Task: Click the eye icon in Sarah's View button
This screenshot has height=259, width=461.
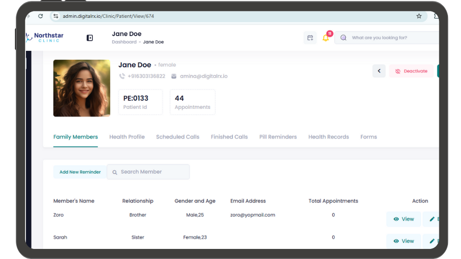Action: [396, 241]
